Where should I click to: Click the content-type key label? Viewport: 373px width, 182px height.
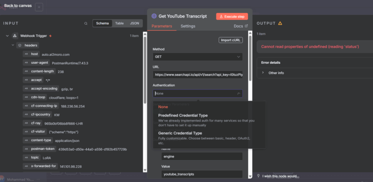pyautogui.click(x=41, y=140)
